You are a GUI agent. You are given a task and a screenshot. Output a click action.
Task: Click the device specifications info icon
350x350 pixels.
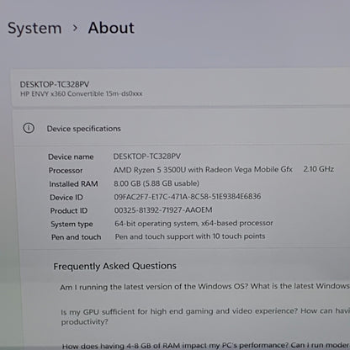29,128
